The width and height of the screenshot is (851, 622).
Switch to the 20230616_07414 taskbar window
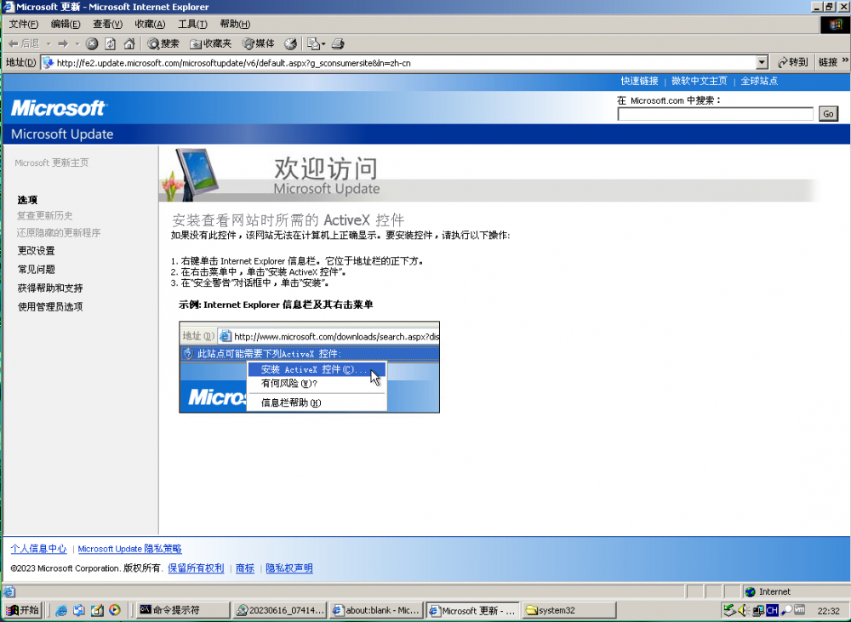(x=280, y=610)
